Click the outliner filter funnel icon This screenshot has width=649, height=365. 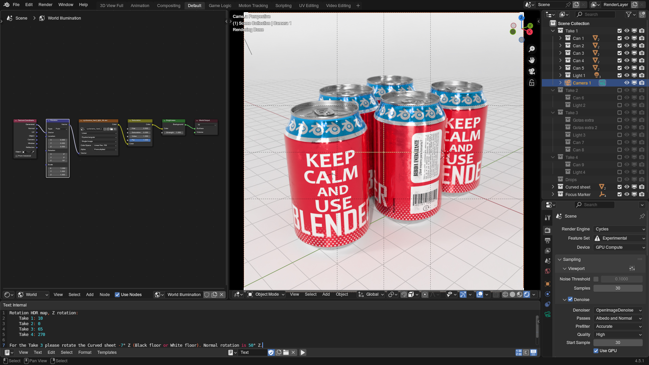pos(629,15)
